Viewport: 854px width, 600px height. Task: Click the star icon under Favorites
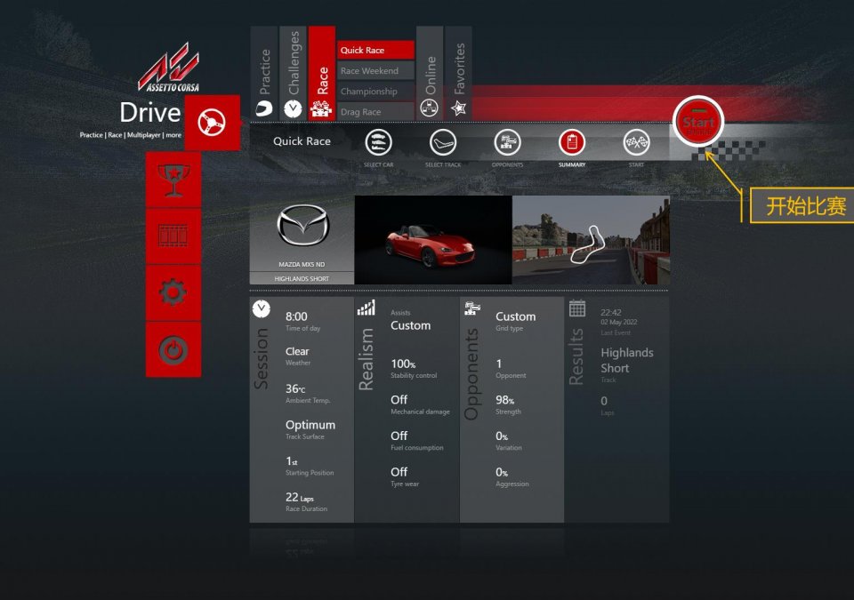(459, 108)
